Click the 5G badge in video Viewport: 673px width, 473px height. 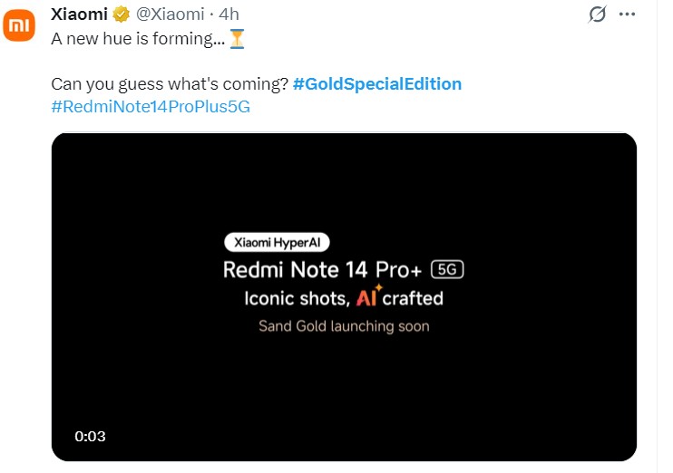[x=452, y=270]
